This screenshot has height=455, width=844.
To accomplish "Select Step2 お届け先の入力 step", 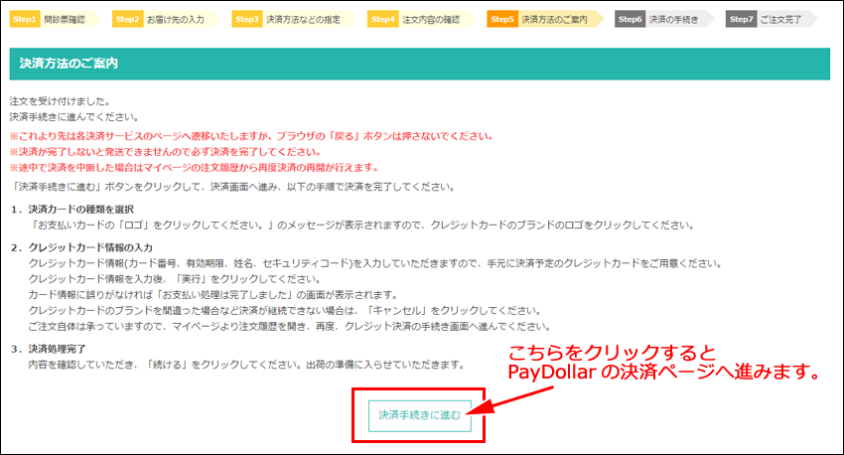I will [x=167, y=20].
